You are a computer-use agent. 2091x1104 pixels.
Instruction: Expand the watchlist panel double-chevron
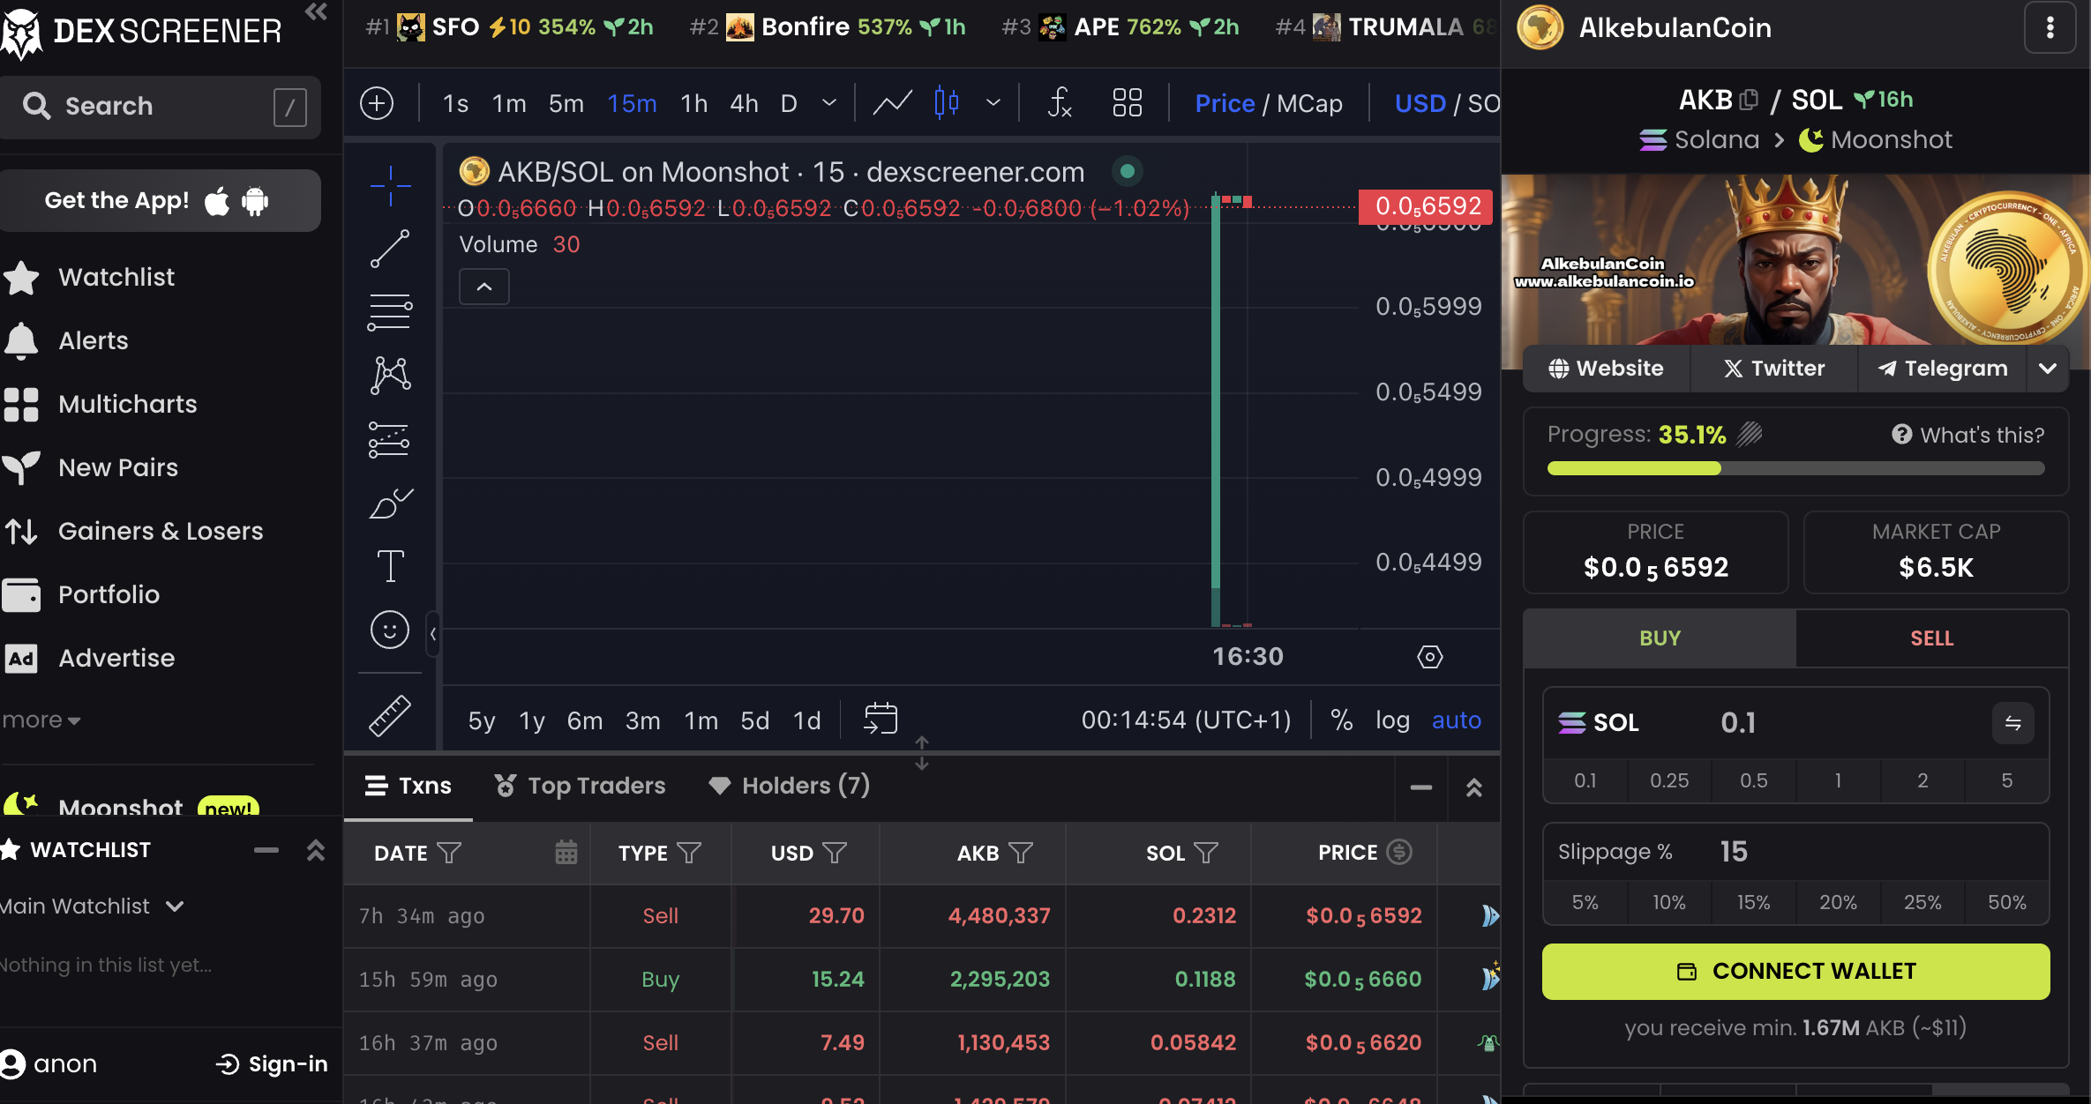316,850
